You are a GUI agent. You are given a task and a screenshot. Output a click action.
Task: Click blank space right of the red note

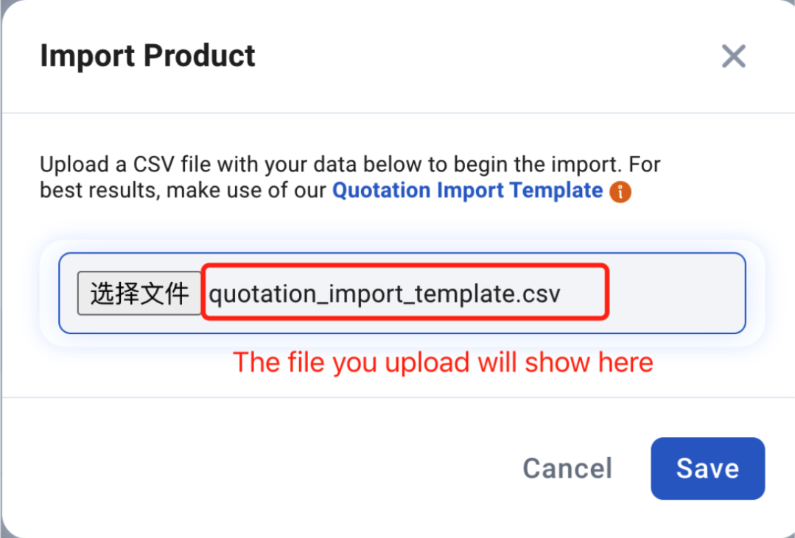click(715, 364)
